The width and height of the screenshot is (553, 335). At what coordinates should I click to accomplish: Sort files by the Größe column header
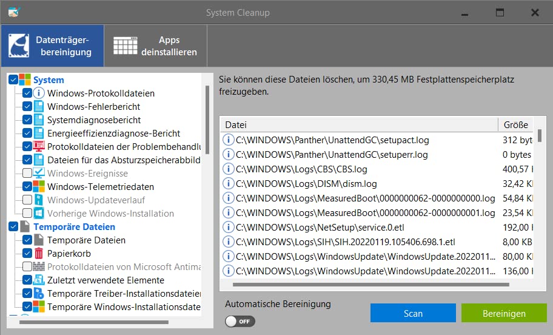point(515,124)
